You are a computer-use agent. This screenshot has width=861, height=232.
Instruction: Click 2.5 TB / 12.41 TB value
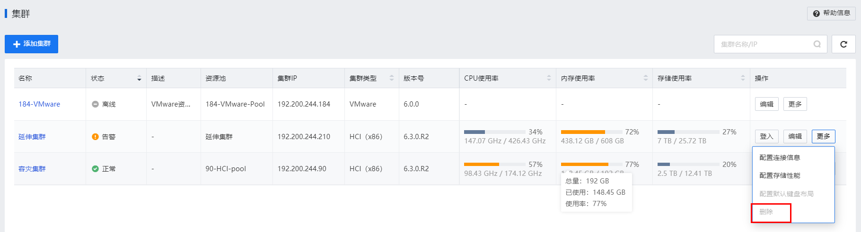(685, 174)
